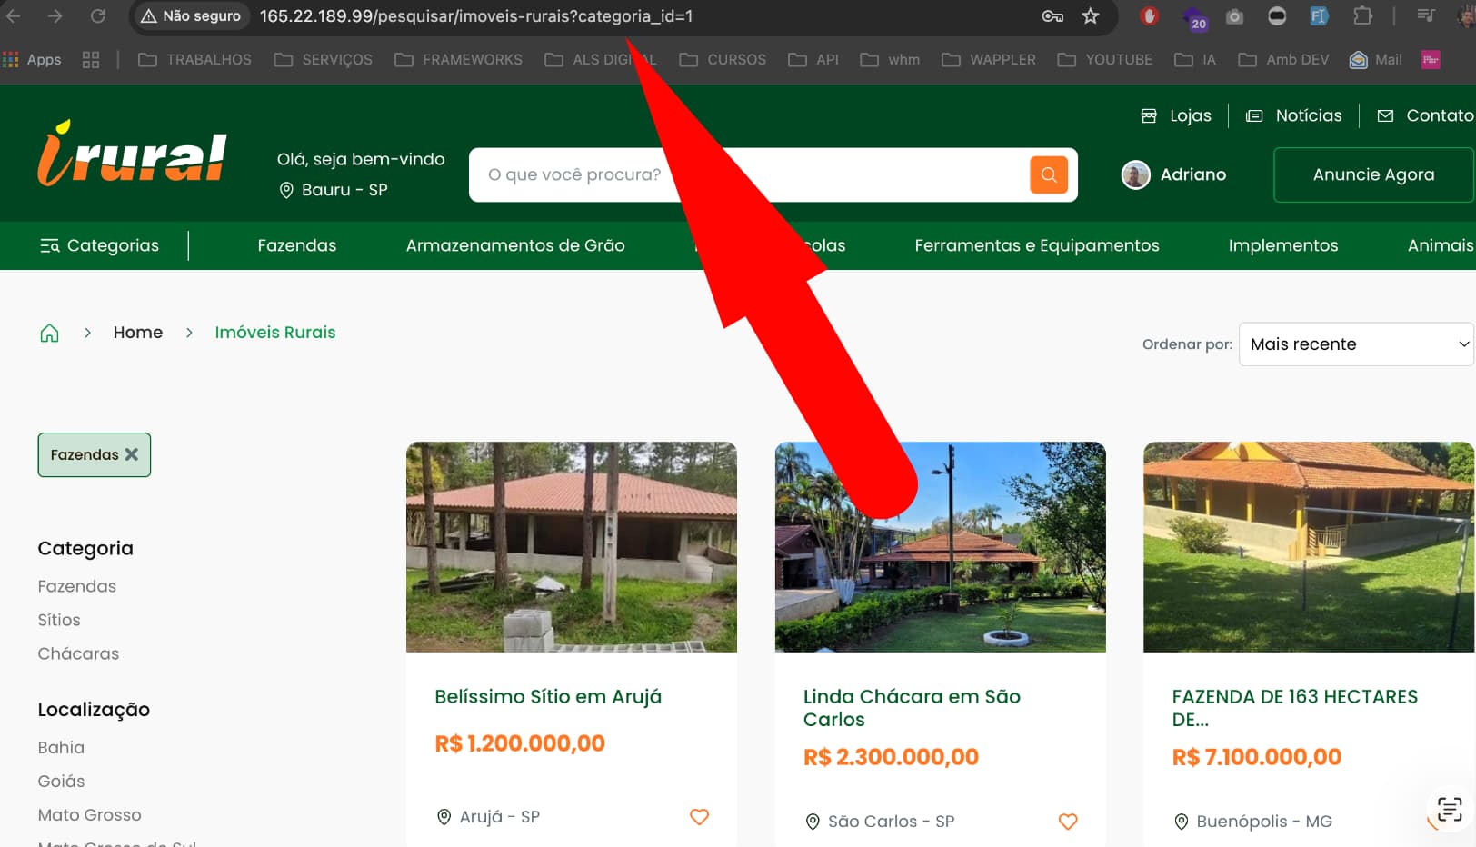
Task: Open the password key icon
Action: point(1052,16)
